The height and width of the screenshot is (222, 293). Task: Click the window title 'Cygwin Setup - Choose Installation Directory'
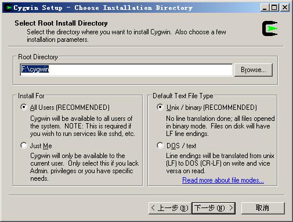pos(103,8)
